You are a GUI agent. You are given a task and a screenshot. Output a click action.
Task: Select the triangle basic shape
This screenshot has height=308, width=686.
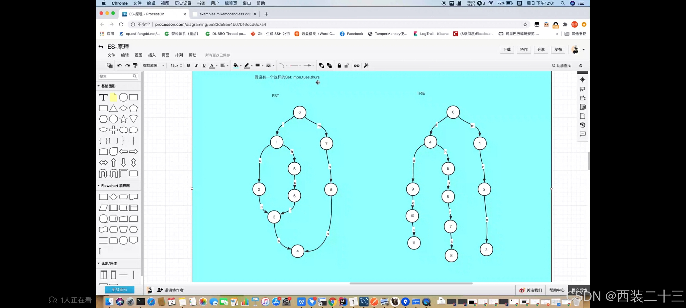[x=113, y=108]
